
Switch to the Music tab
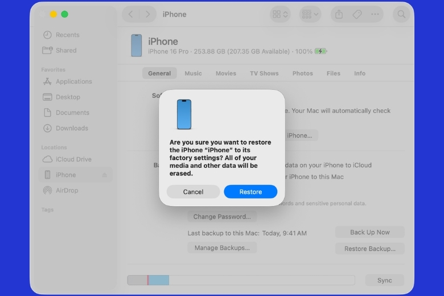(193, 73)
